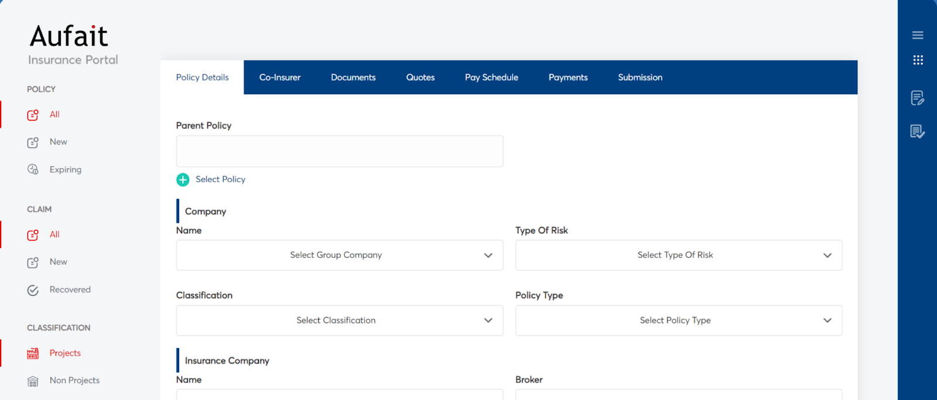937x400 pixels.
Task: Click the Expiring policy clock icon
Action: [x=33, y=170]
